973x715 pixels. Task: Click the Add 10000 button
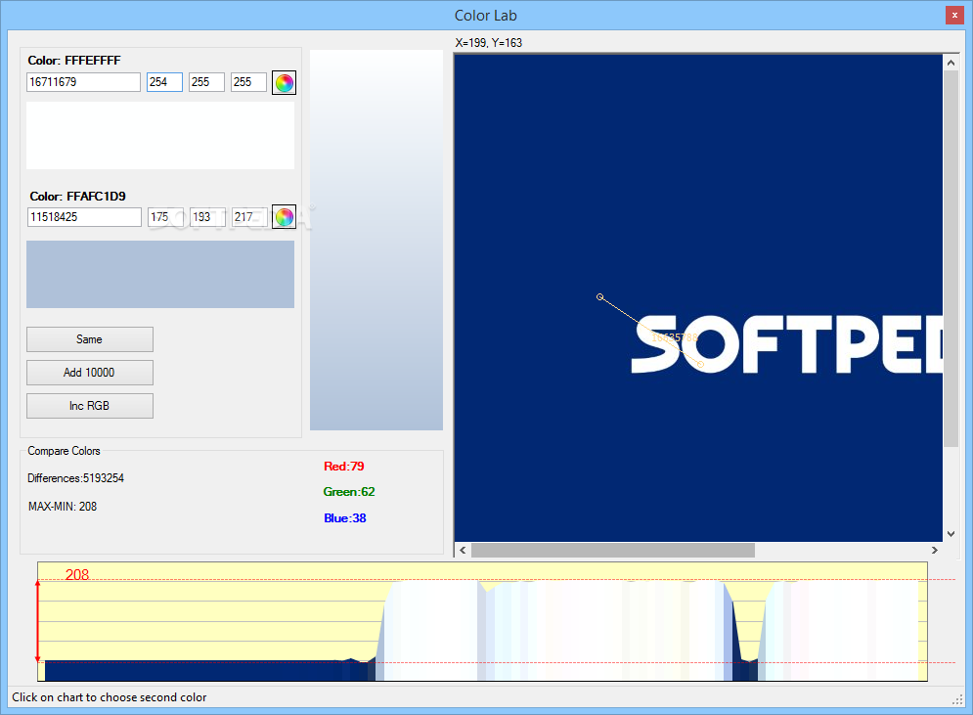pos(90,373)
